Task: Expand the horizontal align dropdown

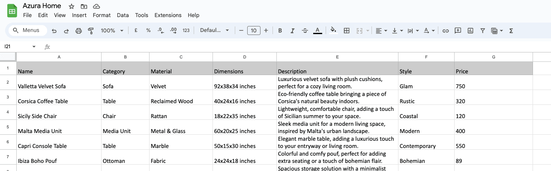Action: (x=381, y=31)
